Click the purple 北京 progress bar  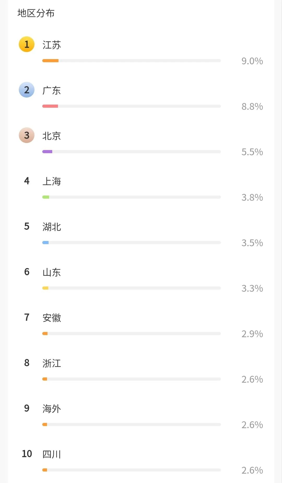[47, 152]
